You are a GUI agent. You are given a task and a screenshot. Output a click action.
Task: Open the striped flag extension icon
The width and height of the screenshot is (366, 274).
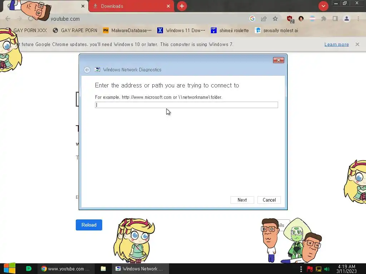pyautogui.click(x=312, y=19)
